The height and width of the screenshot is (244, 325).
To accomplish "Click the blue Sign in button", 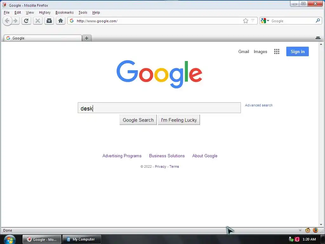I will coord(297,51).
